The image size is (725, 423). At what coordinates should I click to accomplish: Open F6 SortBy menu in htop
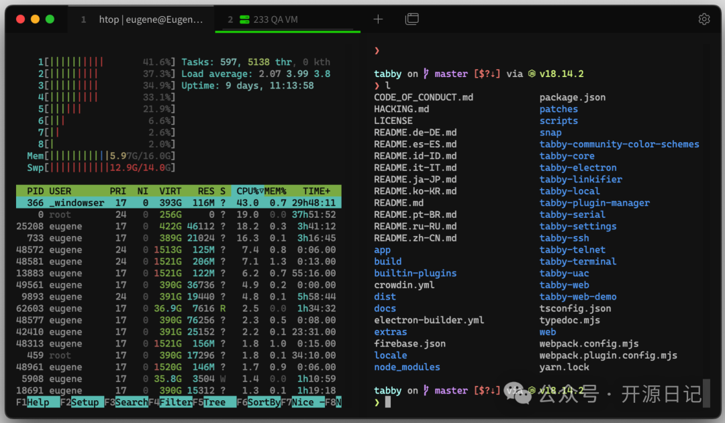(x=258, y=402)
